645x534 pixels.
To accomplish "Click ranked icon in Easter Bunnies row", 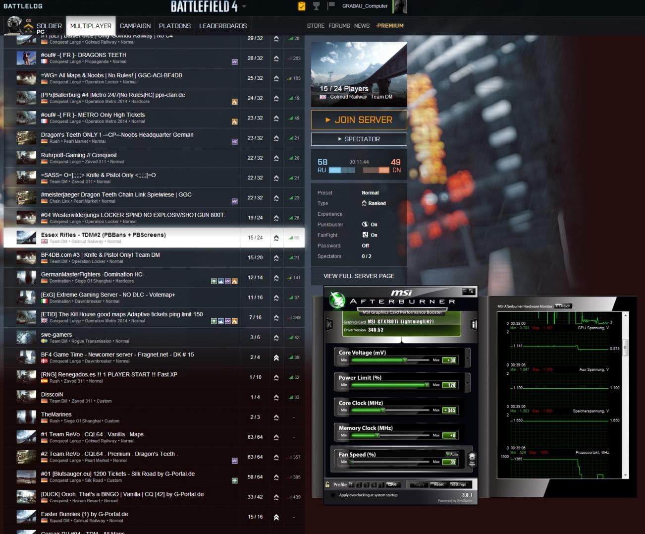I will [276, 517].
